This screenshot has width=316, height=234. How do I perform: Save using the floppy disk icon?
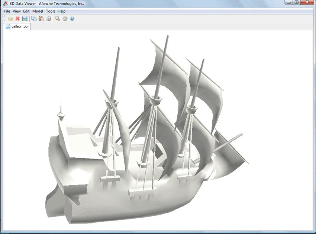pos(25,19)
